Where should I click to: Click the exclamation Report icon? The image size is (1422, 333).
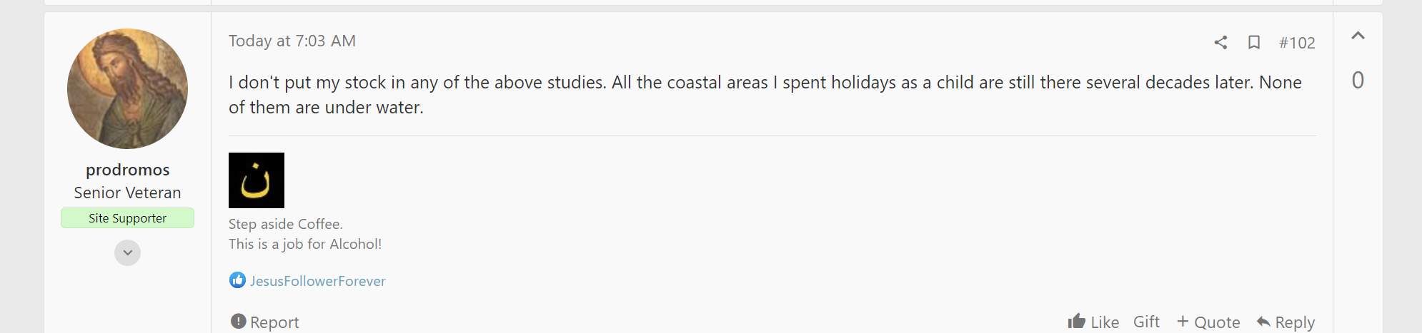[x=238, y=322]
